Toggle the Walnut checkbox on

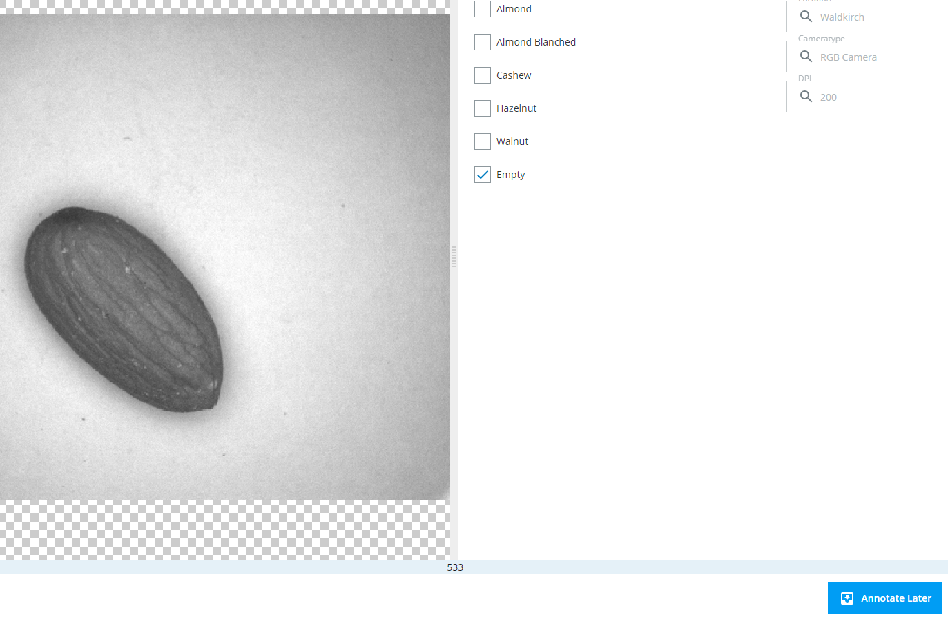point(483,141)
